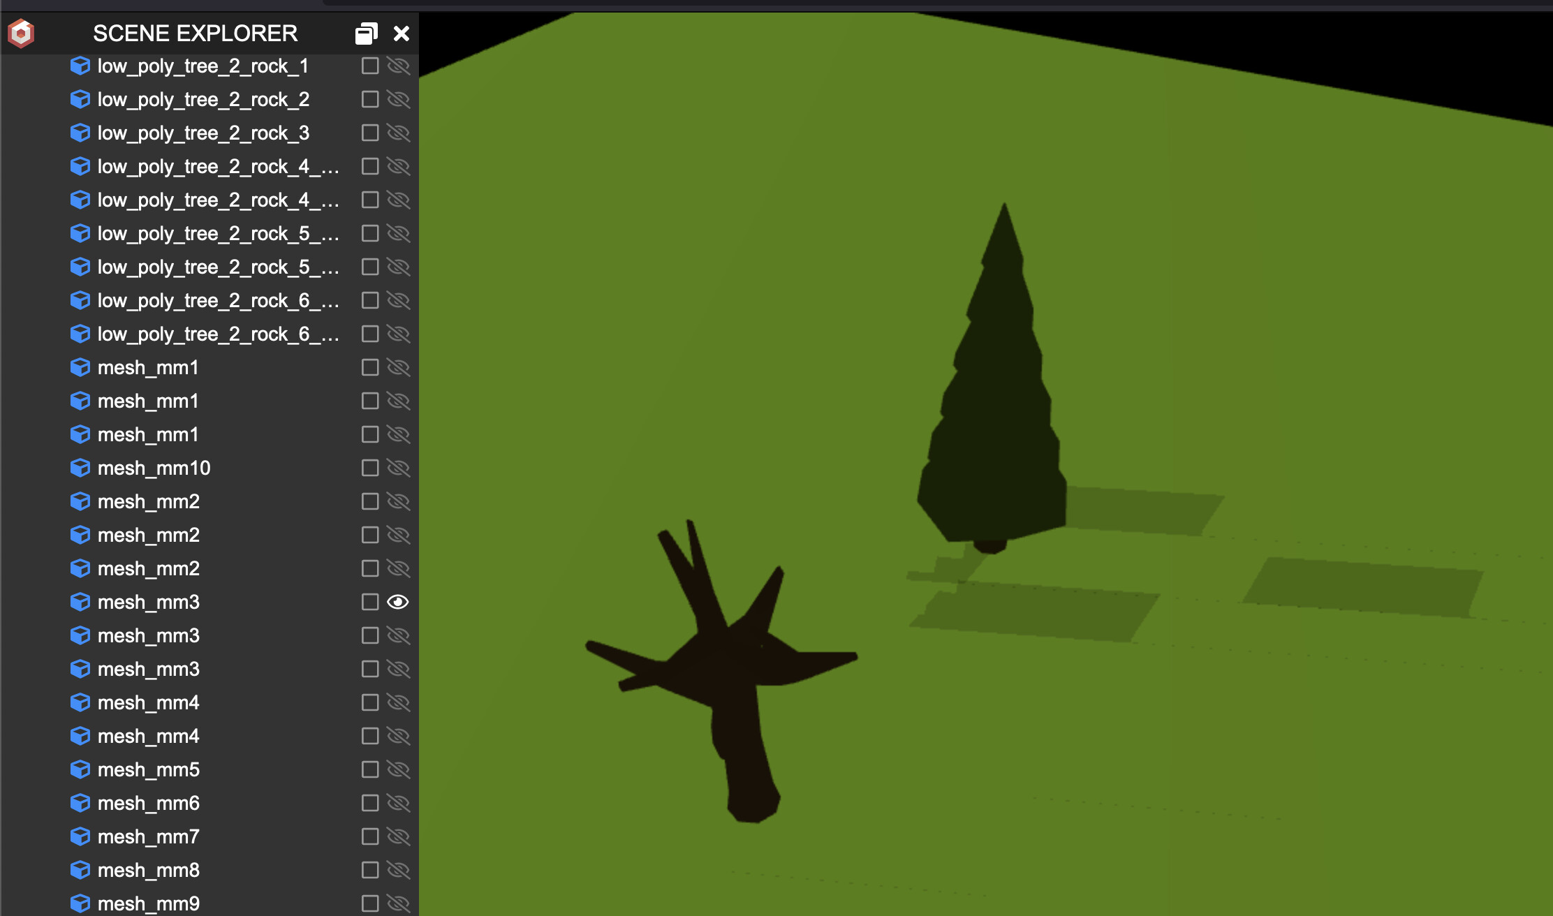Click mesh icon beside mesh_mm10
Image resolution: width=1553 pixels, height=916 pixels.
[80, 468]
